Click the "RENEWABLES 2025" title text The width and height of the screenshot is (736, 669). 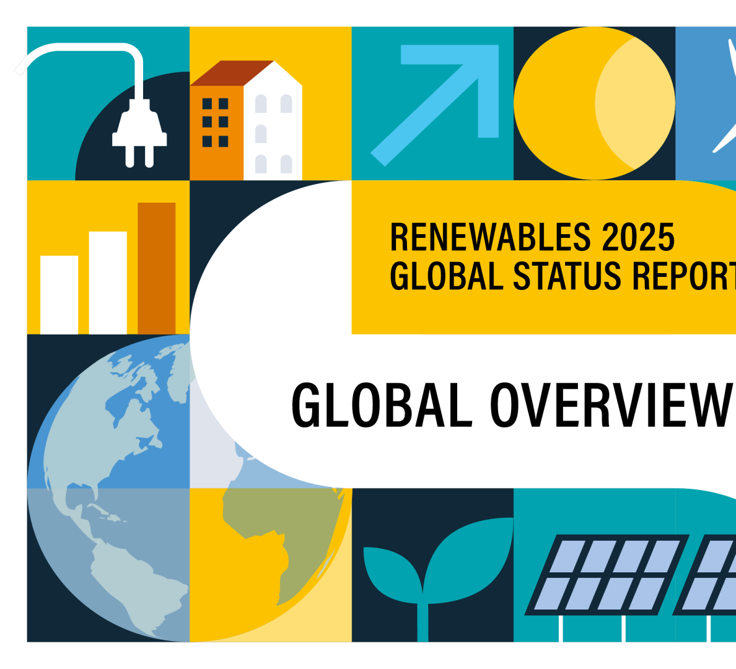pyautogui.click(x=532, y=237)
